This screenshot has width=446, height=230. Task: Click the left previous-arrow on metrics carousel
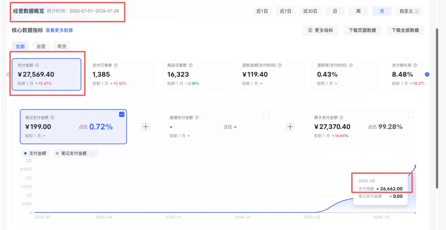click(x=8, y=74)
